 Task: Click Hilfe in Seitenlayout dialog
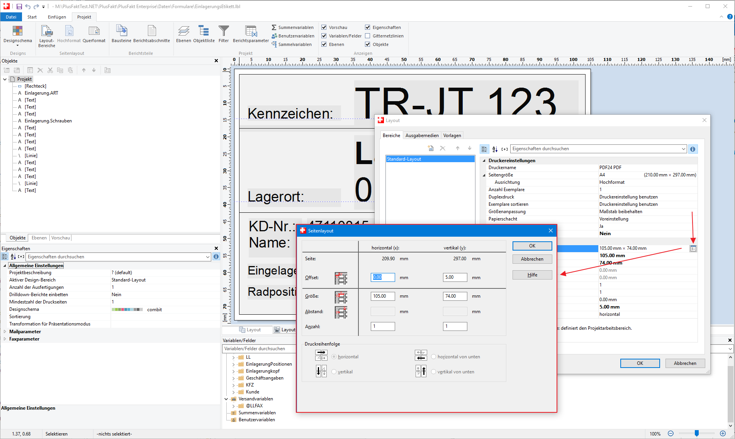[532, 275]
